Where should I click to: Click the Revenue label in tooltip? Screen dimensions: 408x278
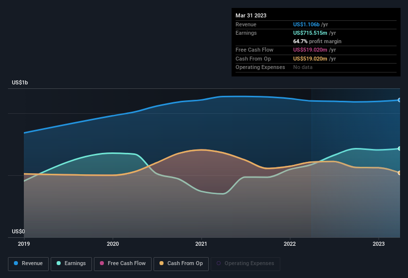pos(246,24)
